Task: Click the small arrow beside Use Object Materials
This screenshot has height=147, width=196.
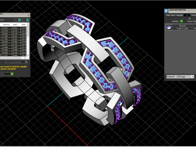Action: 26,62
